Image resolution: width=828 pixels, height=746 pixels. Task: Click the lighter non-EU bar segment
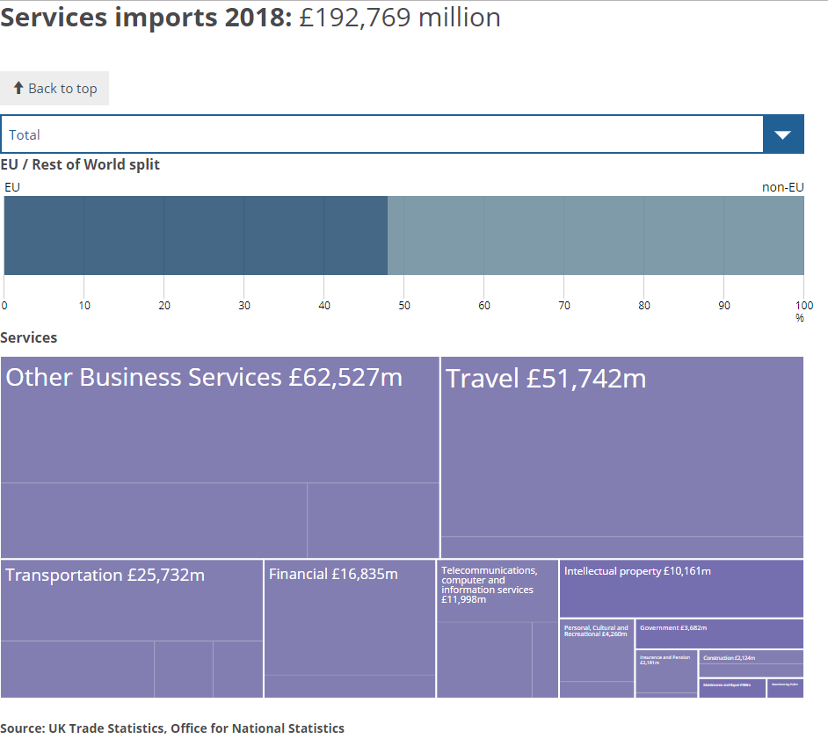click(x=595, y=235)
